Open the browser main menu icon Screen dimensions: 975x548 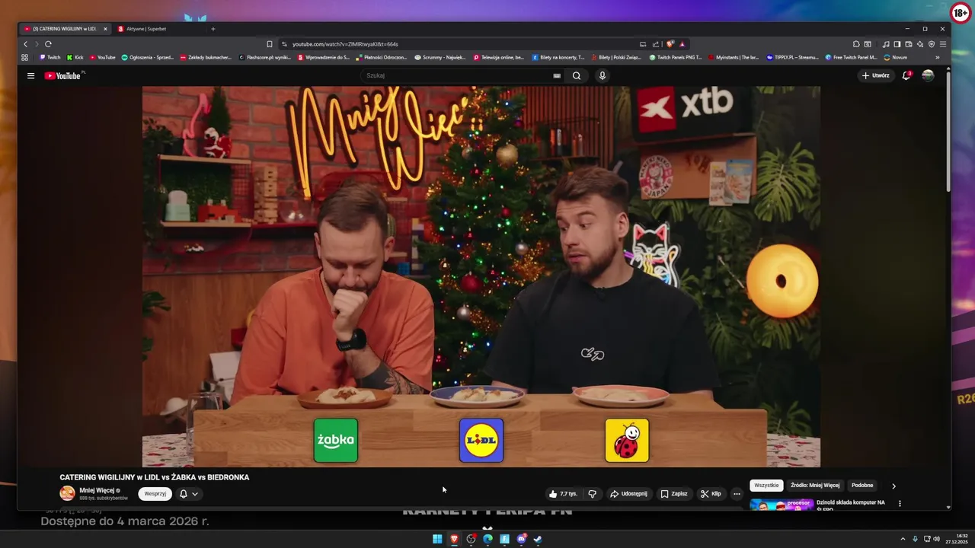(x=943, y=44)
